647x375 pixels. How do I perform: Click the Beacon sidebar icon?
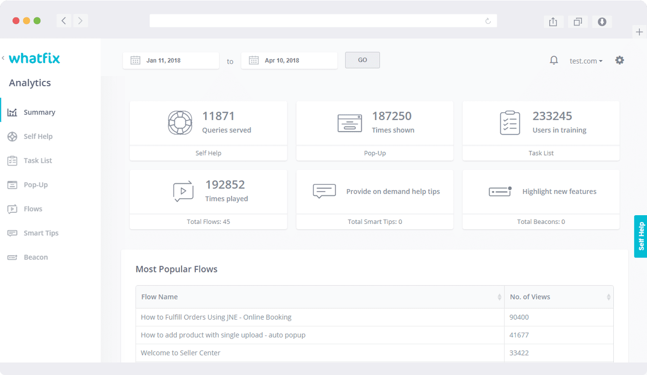12,257
